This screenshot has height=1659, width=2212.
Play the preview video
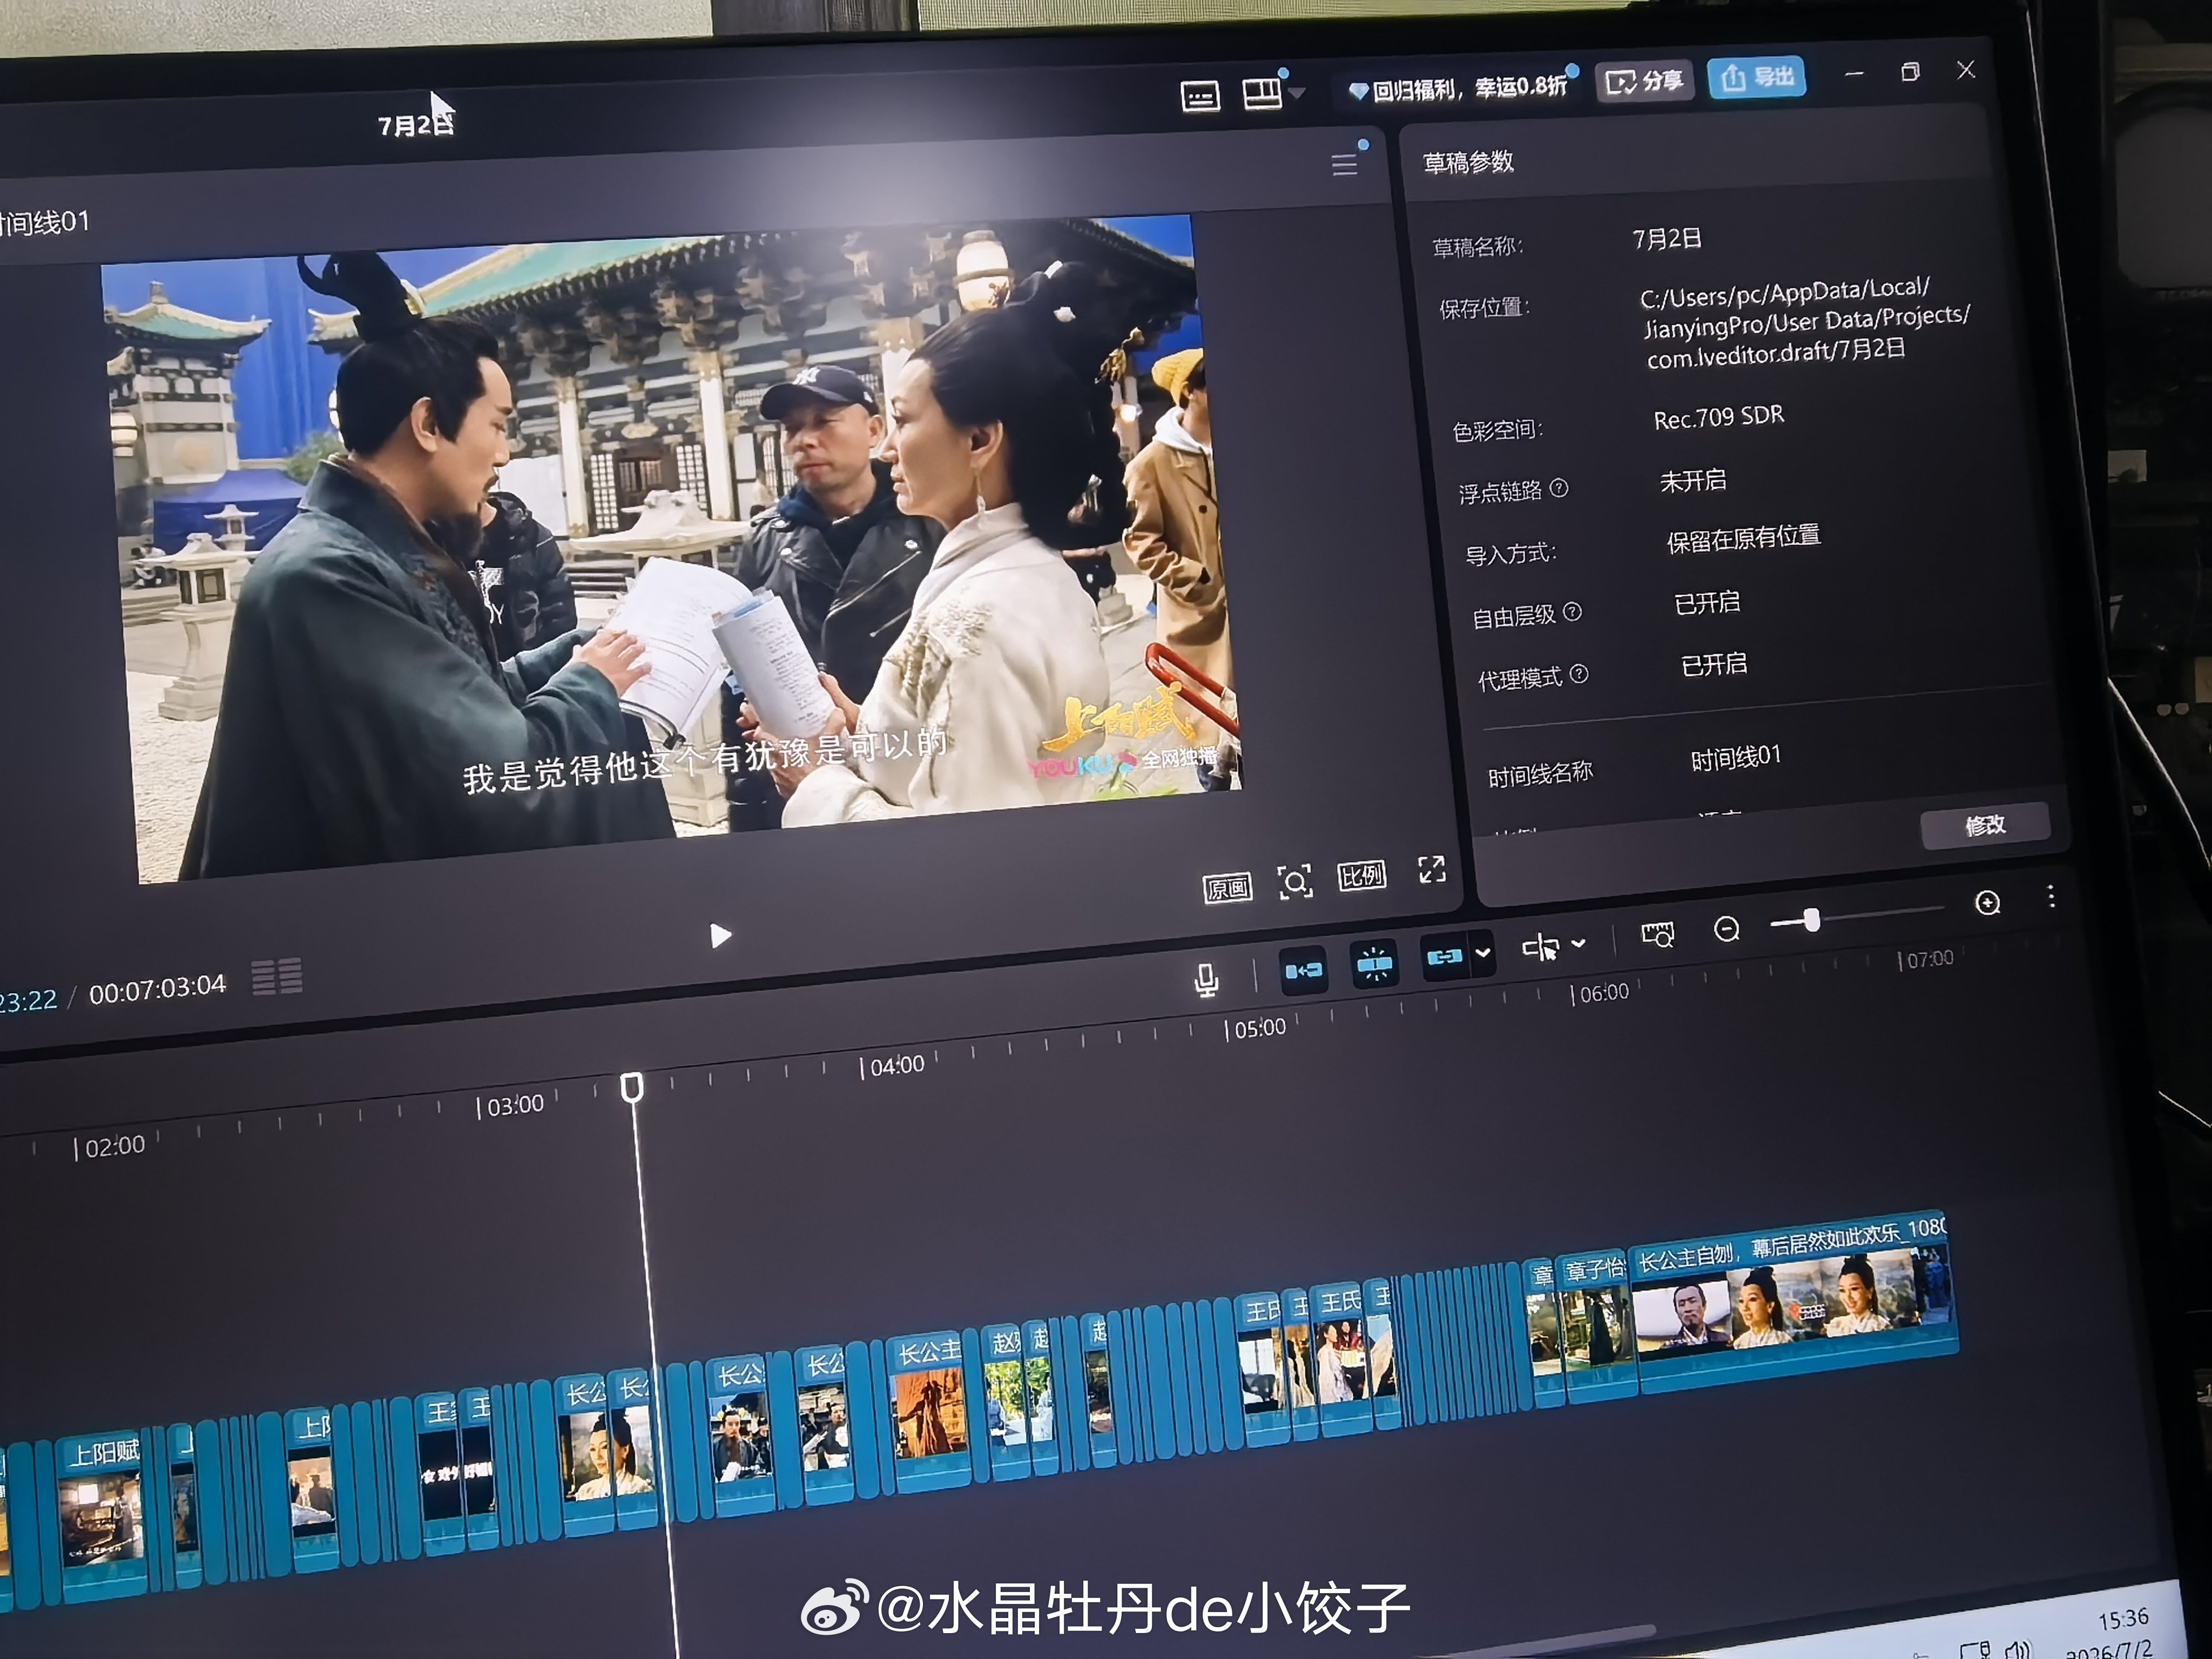click(x=720, y=936)
